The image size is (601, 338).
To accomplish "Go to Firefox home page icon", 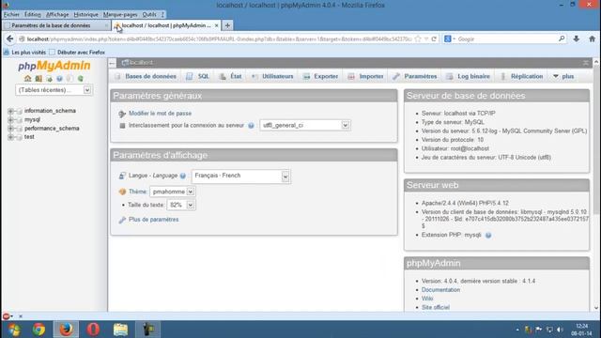I will tap(592, 38).
